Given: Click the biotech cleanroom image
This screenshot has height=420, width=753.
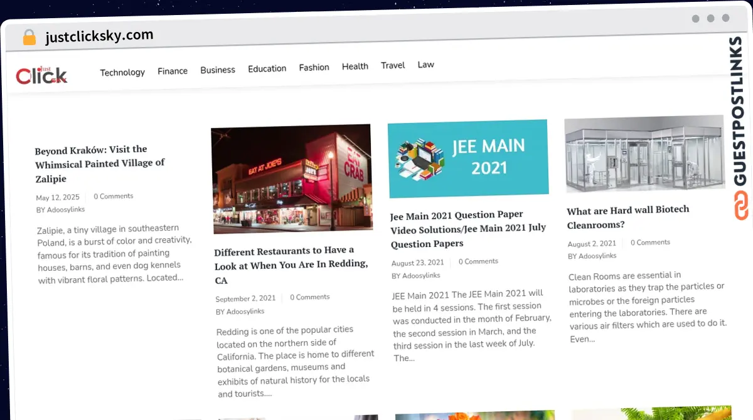Looking at the screenshot, I should tap(644, 153).
